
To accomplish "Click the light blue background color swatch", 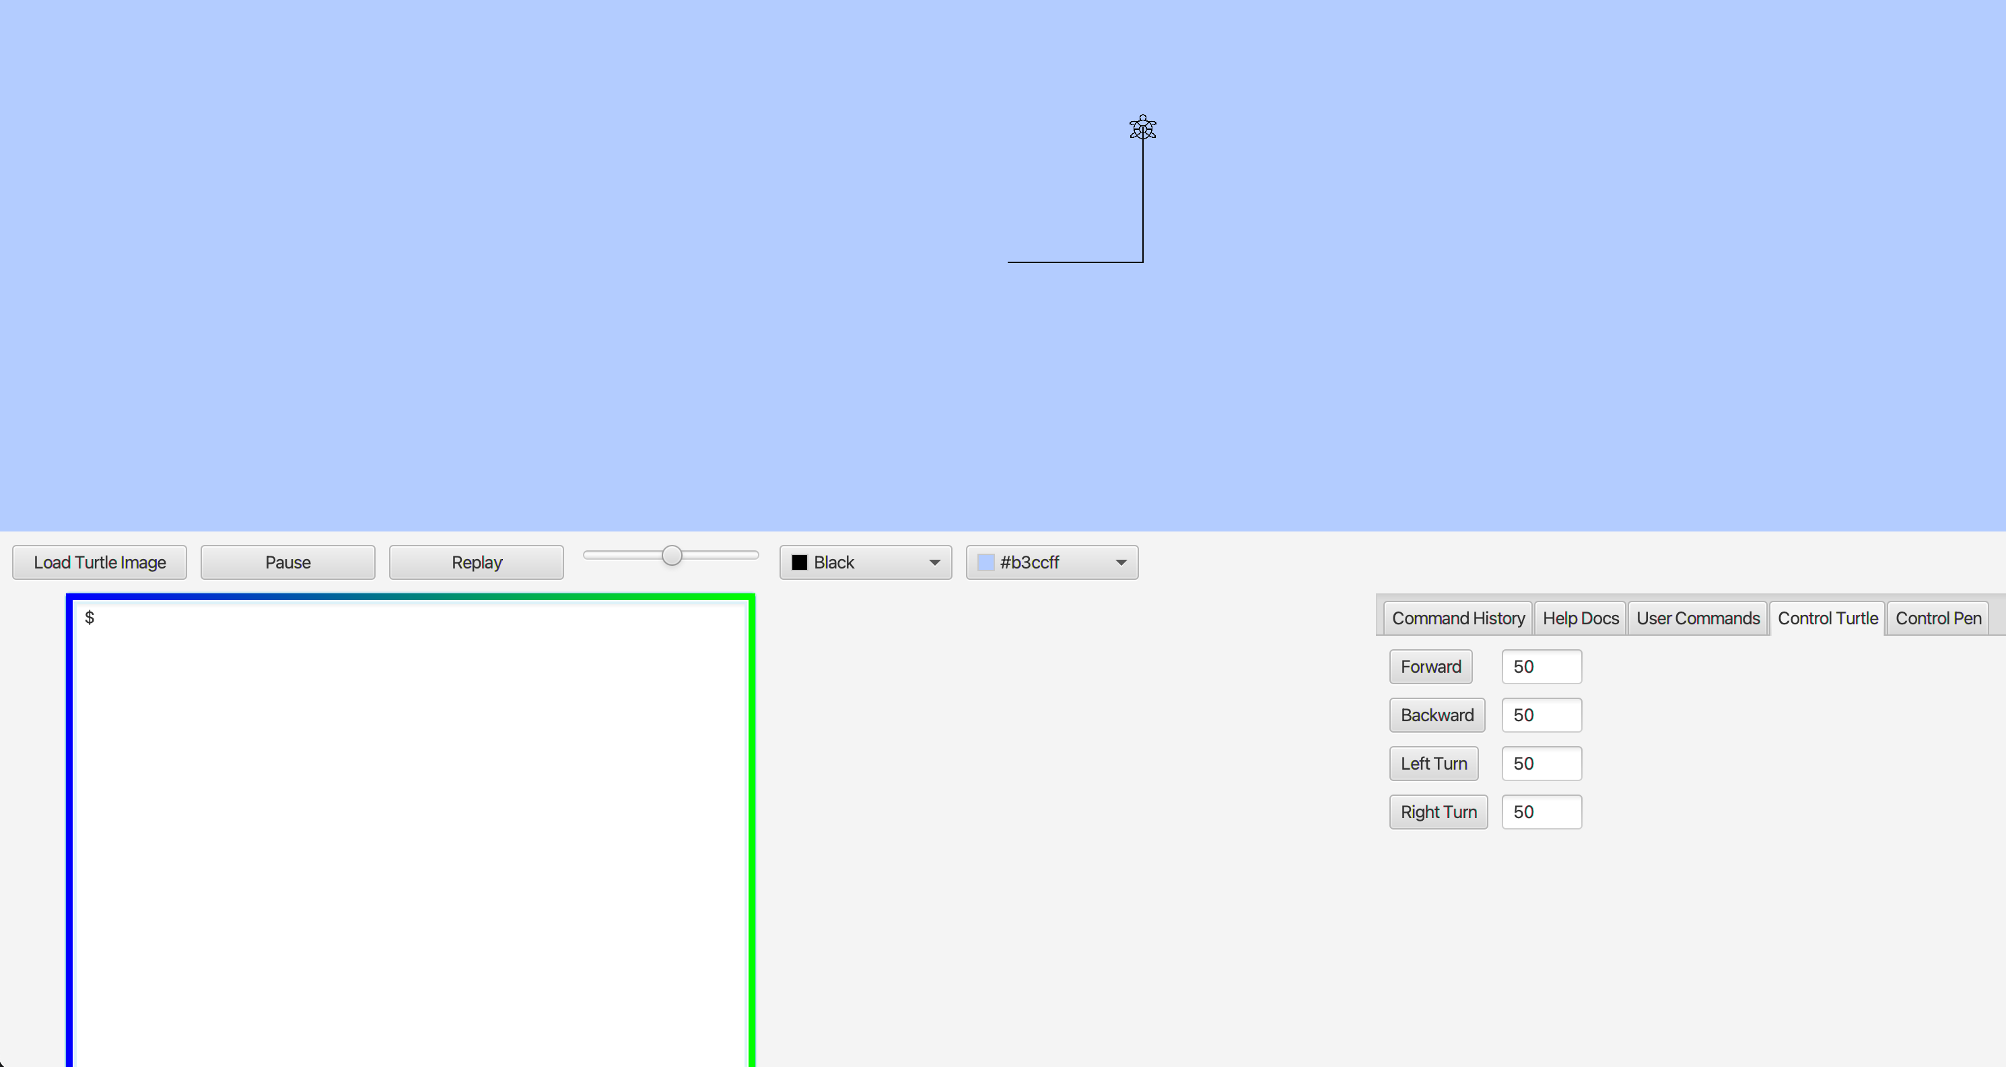I will [985, 562].
